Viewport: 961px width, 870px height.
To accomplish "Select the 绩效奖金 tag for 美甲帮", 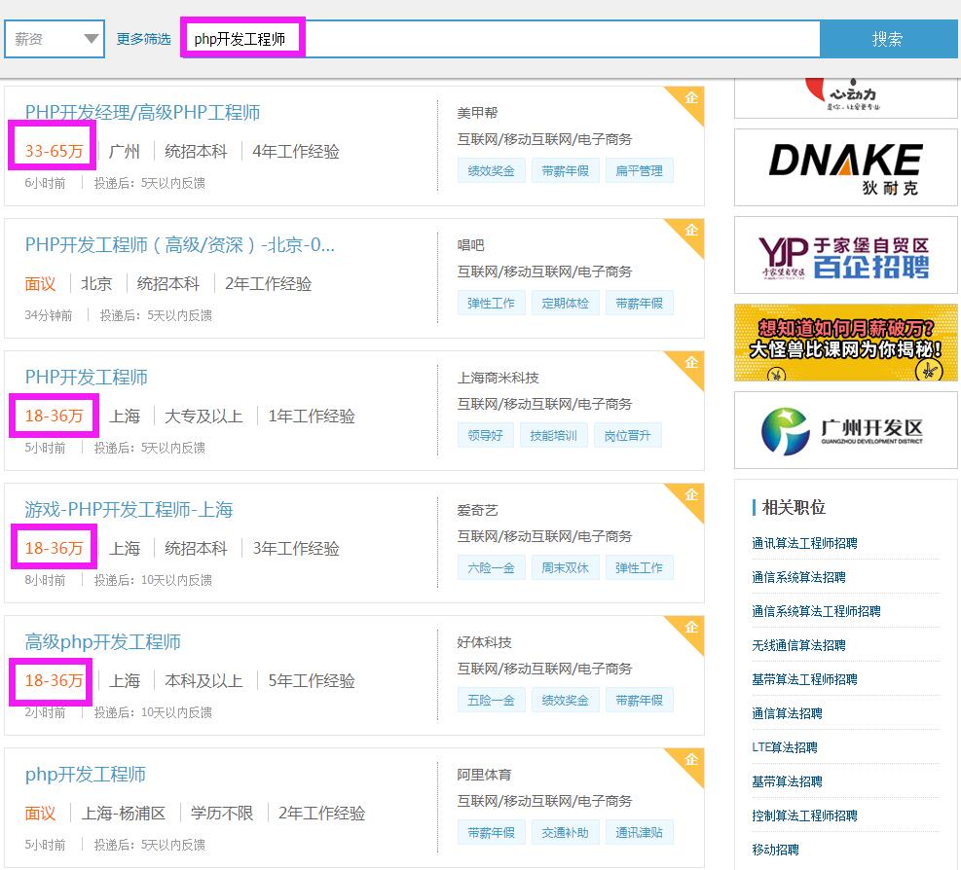I will coord(491,171).
